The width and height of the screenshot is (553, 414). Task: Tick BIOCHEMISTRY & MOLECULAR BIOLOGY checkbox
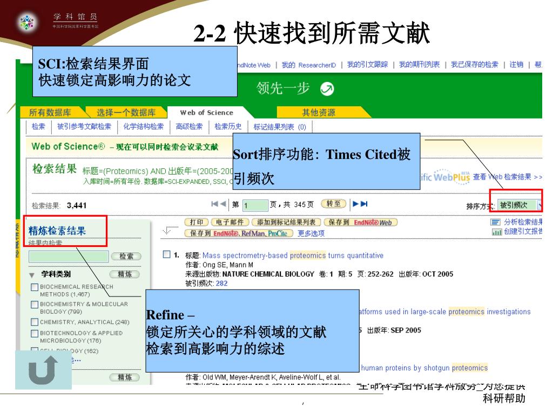coord(35,305)
